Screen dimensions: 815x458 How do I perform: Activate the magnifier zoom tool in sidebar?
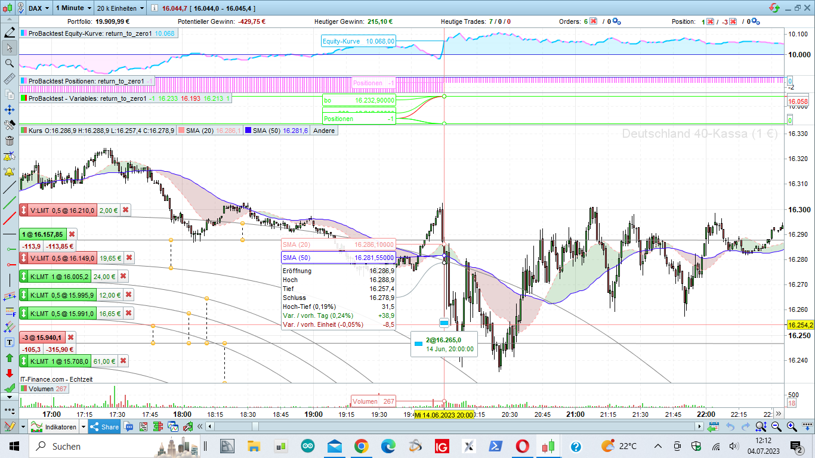click(9, 63)
